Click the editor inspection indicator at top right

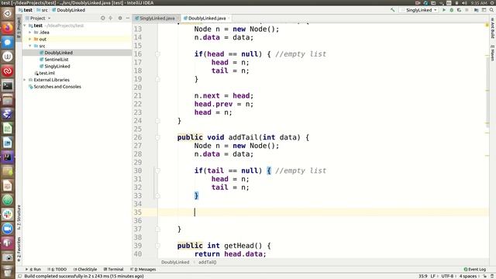click(487, 25)
